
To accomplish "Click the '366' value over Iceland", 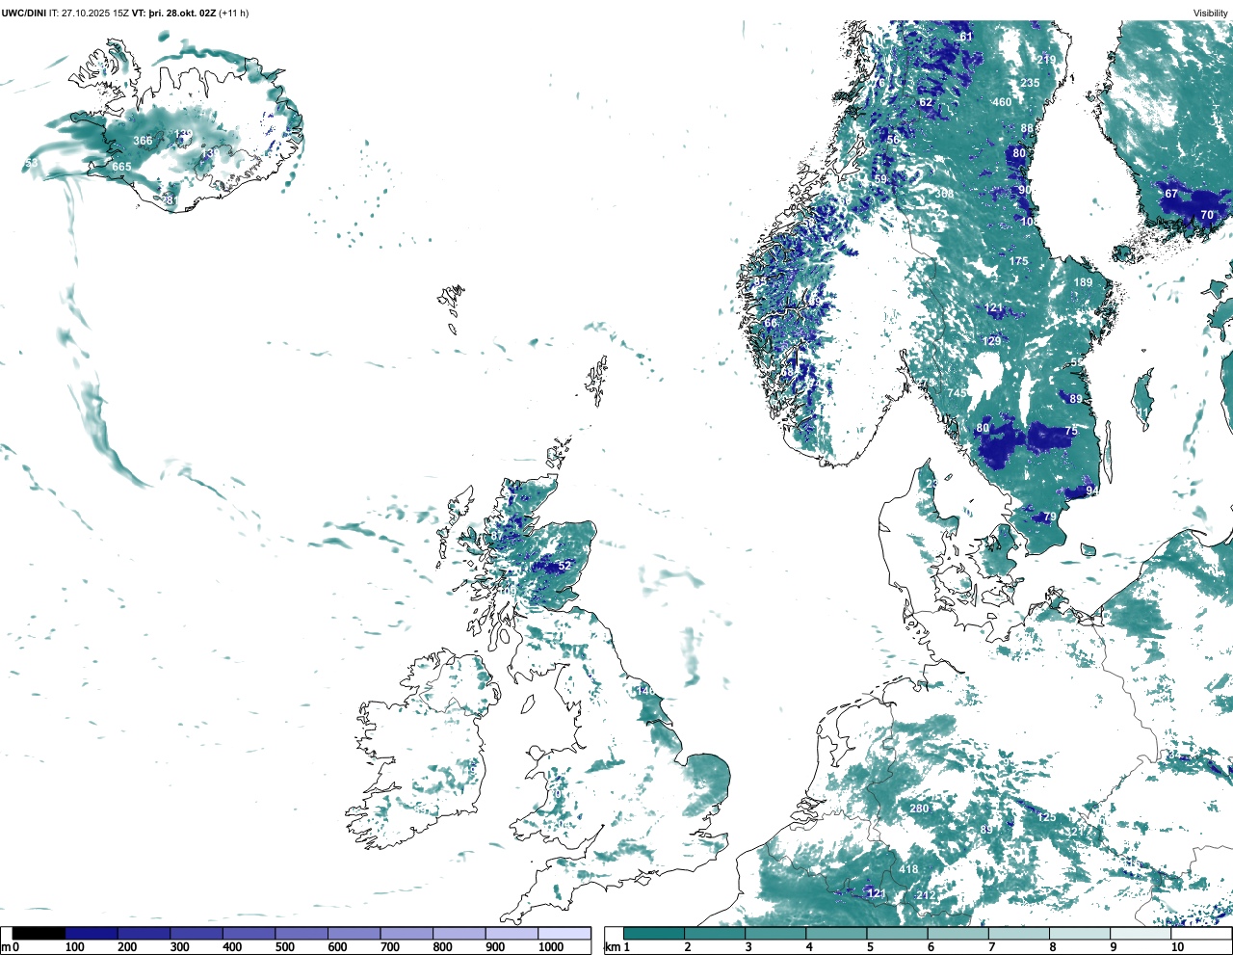I will coord(143,141).
